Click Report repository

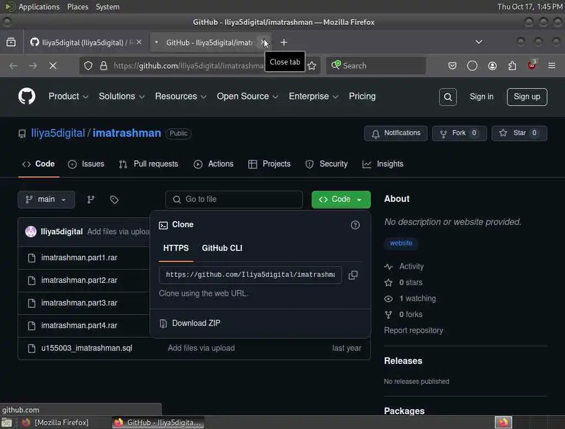coord(413,330)
